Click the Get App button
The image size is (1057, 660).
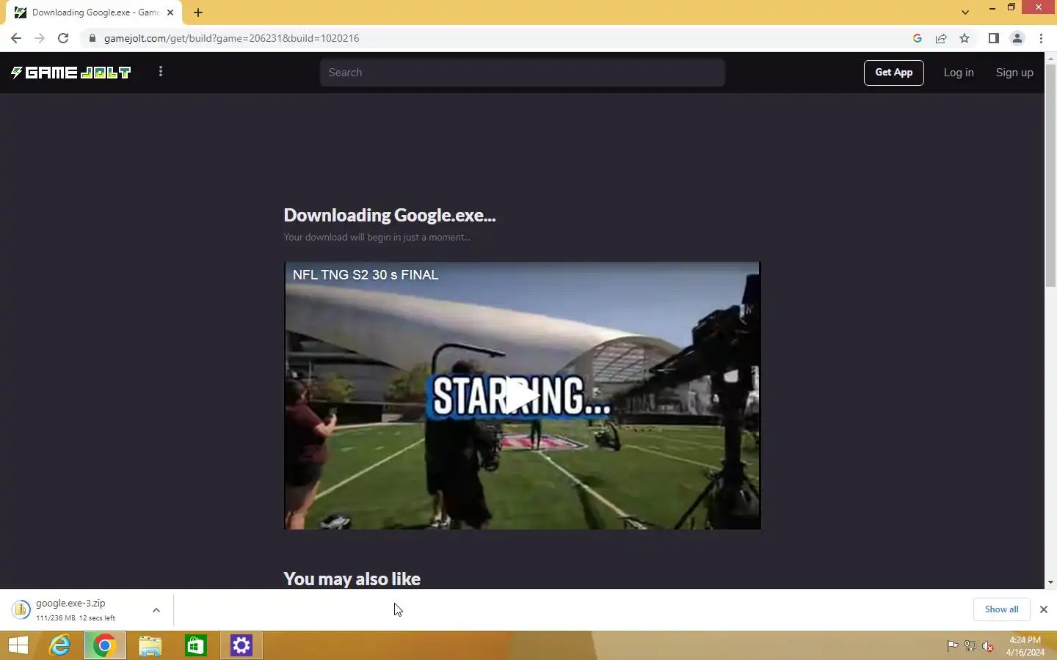point(893,73)
